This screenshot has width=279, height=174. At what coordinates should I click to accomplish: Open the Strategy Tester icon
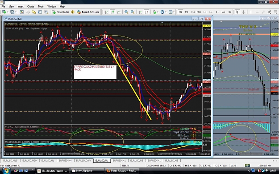pos(46,12)
